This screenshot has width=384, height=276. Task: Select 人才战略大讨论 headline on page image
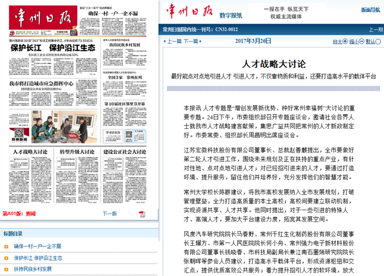click(30, 152)
